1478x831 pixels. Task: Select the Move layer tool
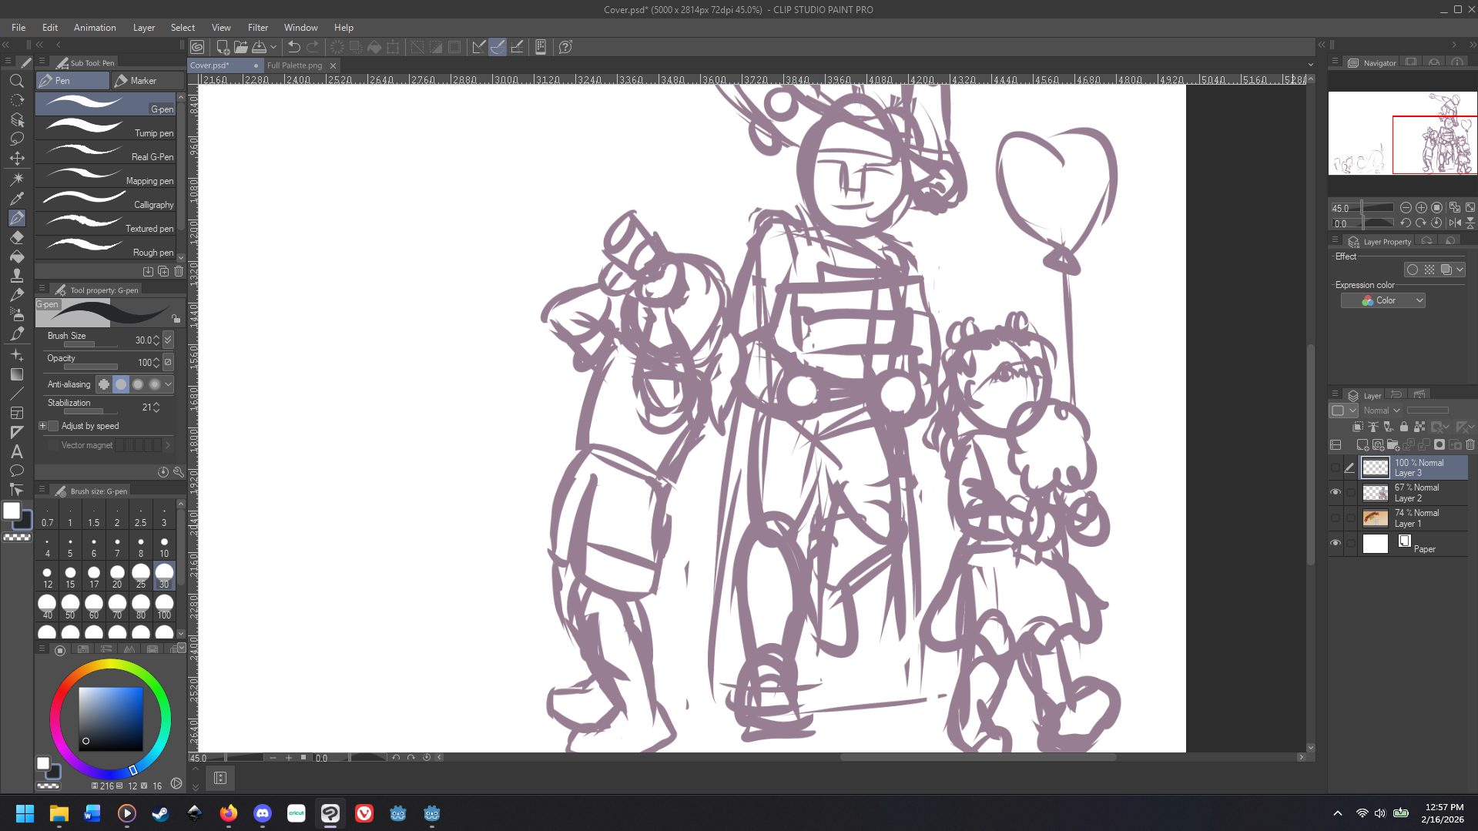tap(16, 159)
